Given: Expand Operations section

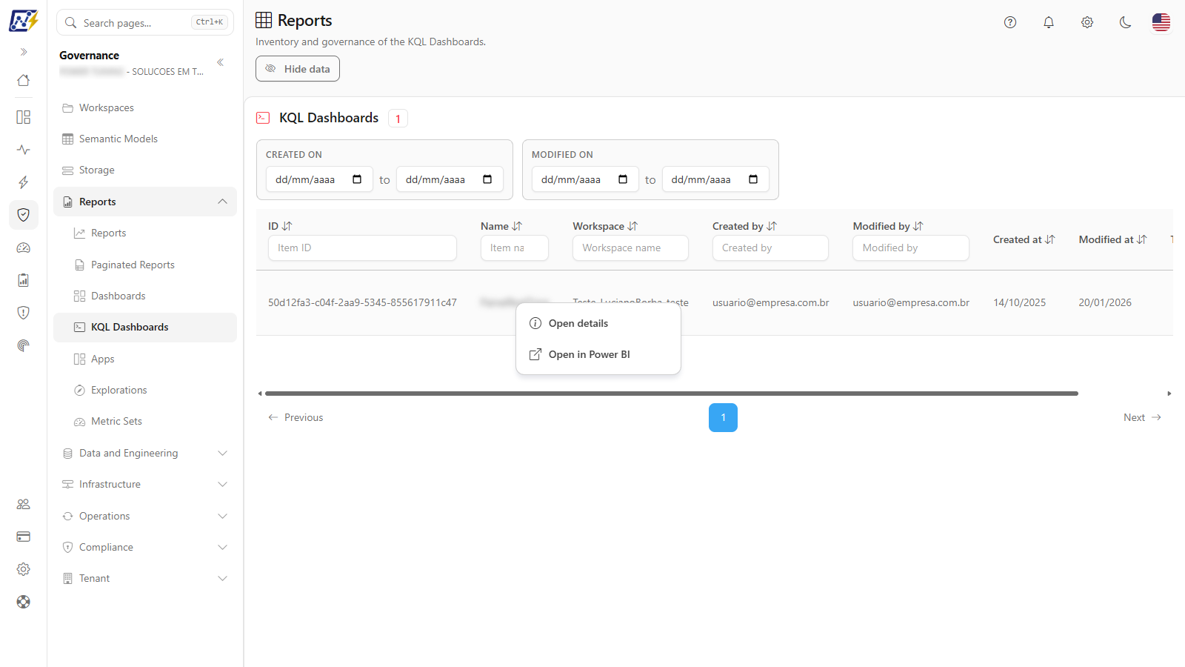Looking at the screenshot, I should pyautogui.click(x=145, y=516).
